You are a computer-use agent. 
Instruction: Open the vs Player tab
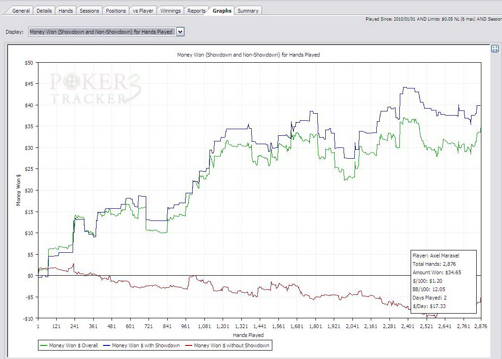click(143, 11)
